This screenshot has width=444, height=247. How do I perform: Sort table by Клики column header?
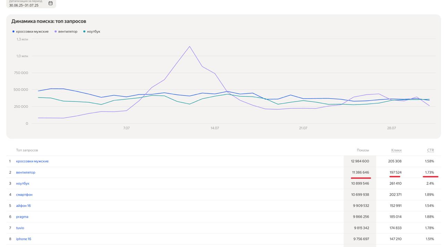(396, 150)
